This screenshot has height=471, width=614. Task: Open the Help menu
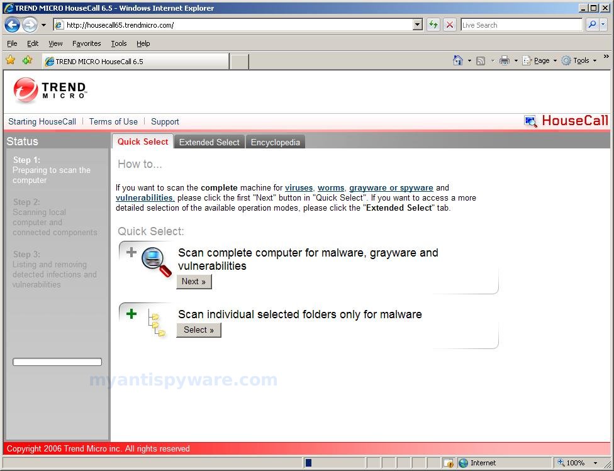[143, 43]
